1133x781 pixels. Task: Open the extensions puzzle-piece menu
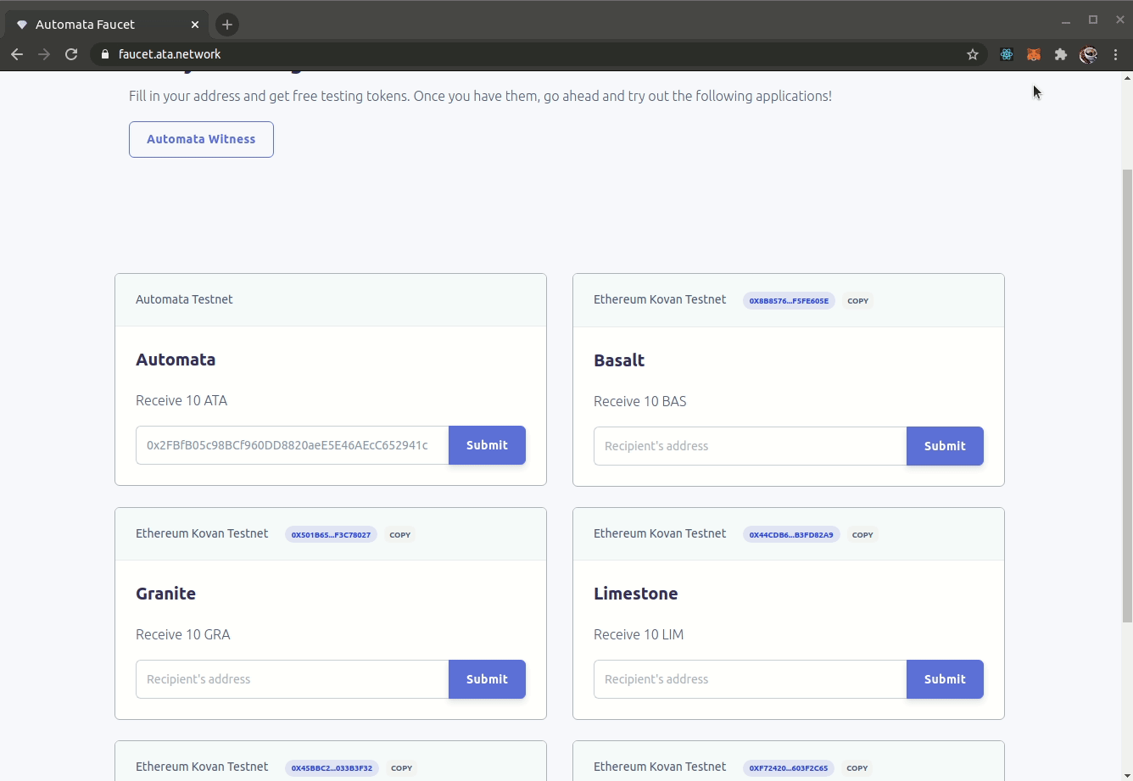click(x=1061, y=54)
